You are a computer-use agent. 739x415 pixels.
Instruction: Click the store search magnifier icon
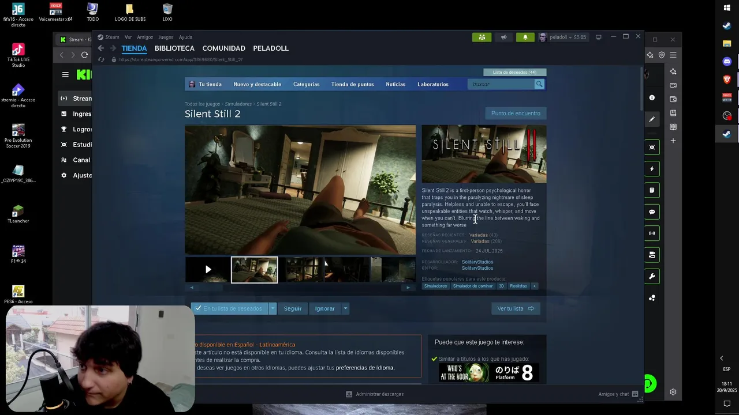pyautogui.click(x=539, y=84)
